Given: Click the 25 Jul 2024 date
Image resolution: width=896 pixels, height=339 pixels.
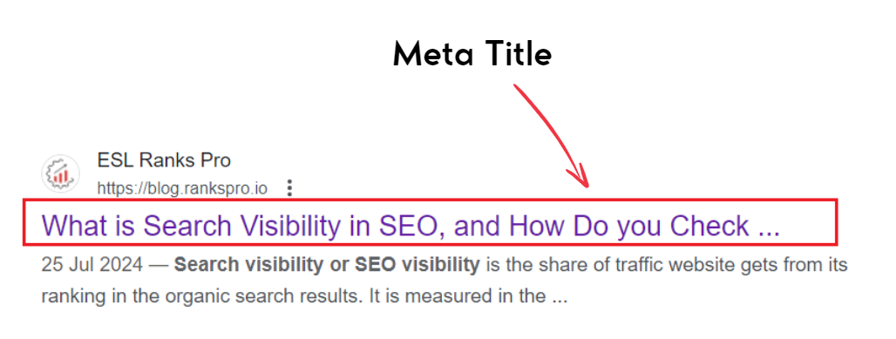Looking at the screenshot, I should click(x=92, y=265).
